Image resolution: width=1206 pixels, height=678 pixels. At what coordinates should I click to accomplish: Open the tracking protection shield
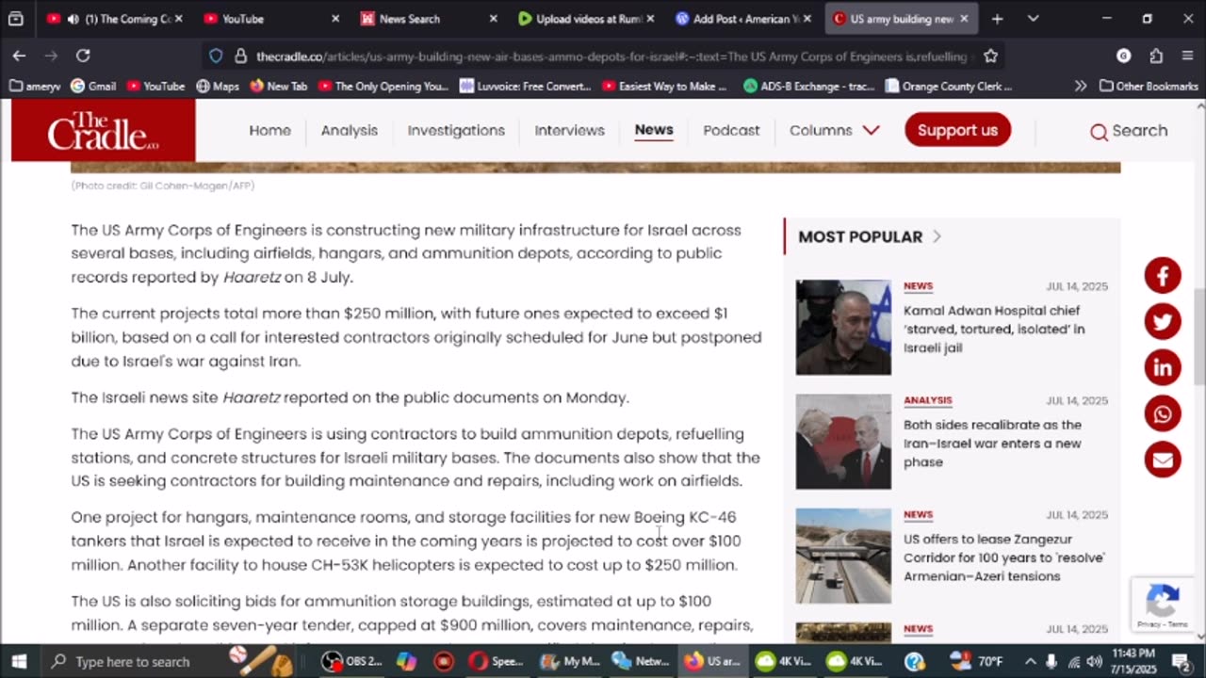[x=216, y=56]
